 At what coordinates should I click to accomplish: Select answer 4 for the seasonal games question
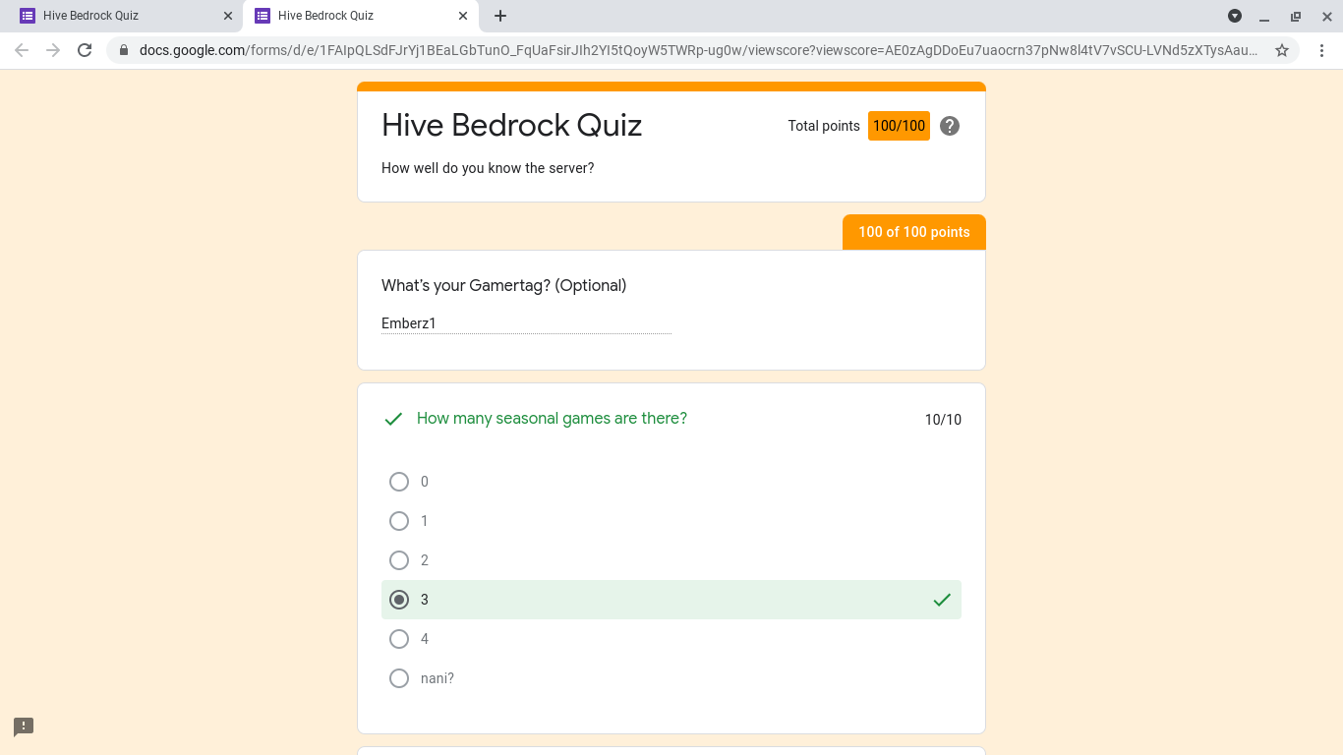click(399, 639)
